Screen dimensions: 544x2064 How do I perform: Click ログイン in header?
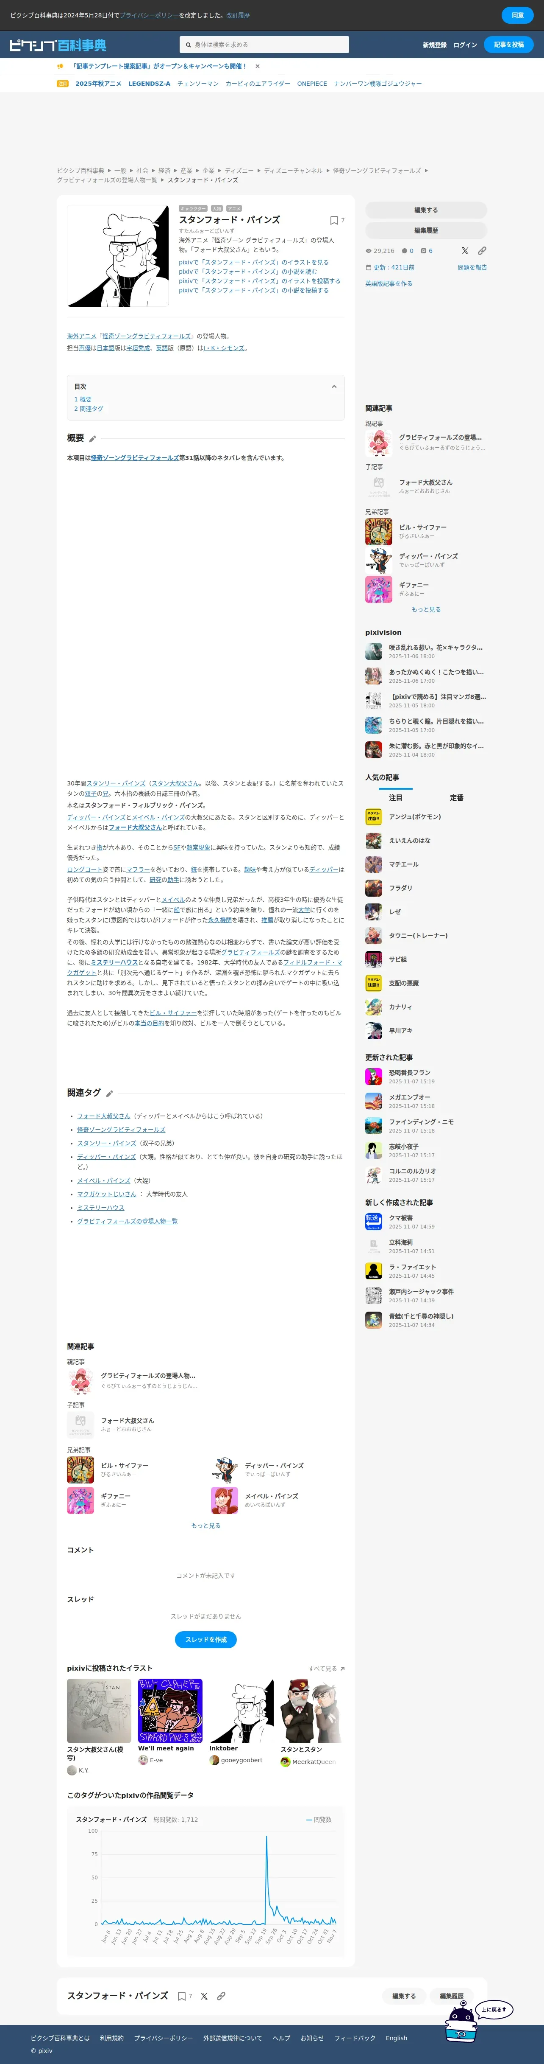[x=465, y=45]
